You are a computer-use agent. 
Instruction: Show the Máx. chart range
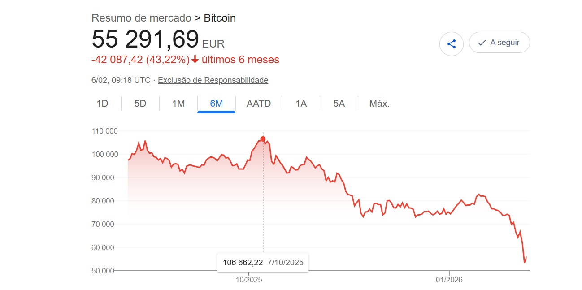pyautogui.click(x=379, y=104)
